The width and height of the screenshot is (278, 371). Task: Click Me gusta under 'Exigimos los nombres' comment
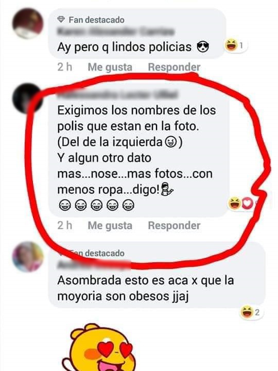point(110,226)
